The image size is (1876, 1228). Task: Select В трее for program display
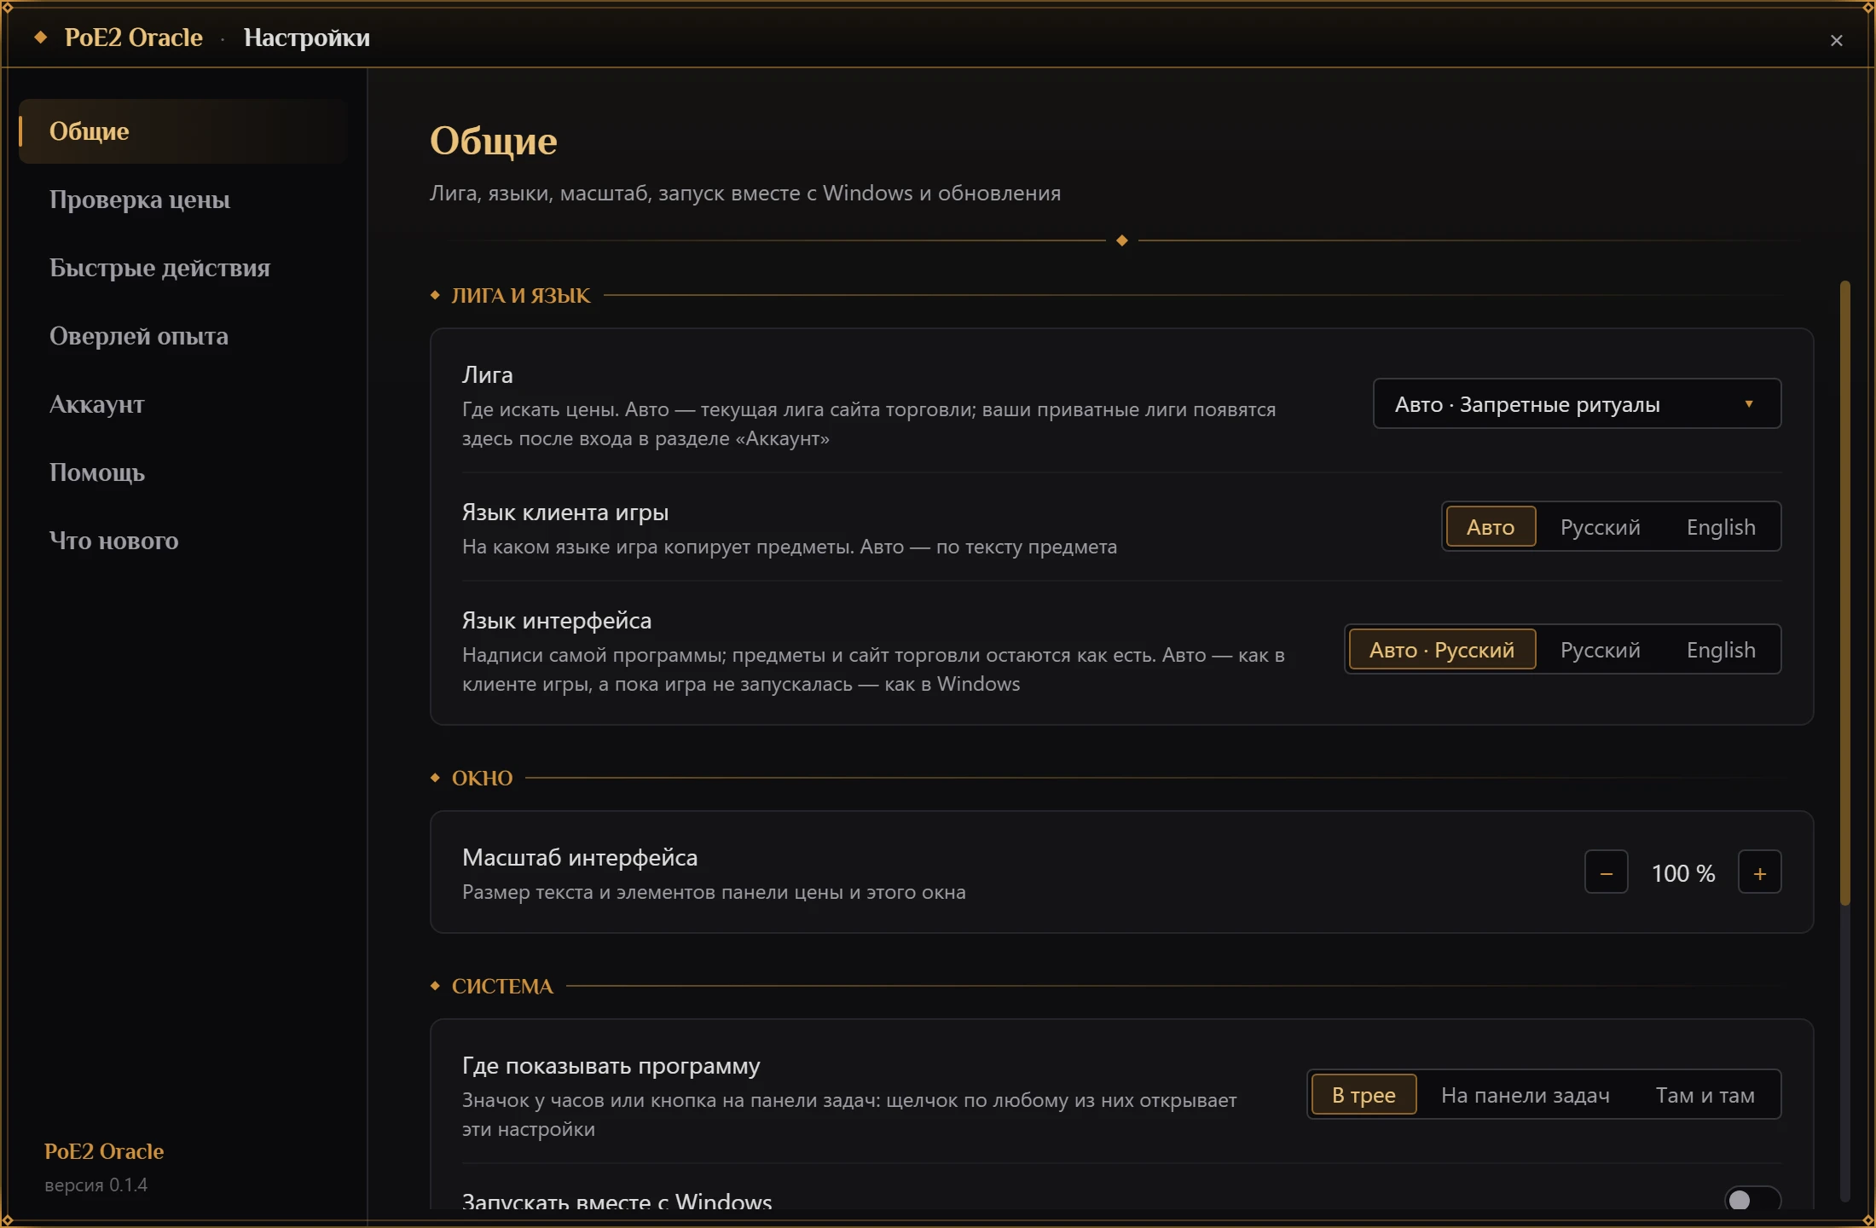tap(1364, 1095)
